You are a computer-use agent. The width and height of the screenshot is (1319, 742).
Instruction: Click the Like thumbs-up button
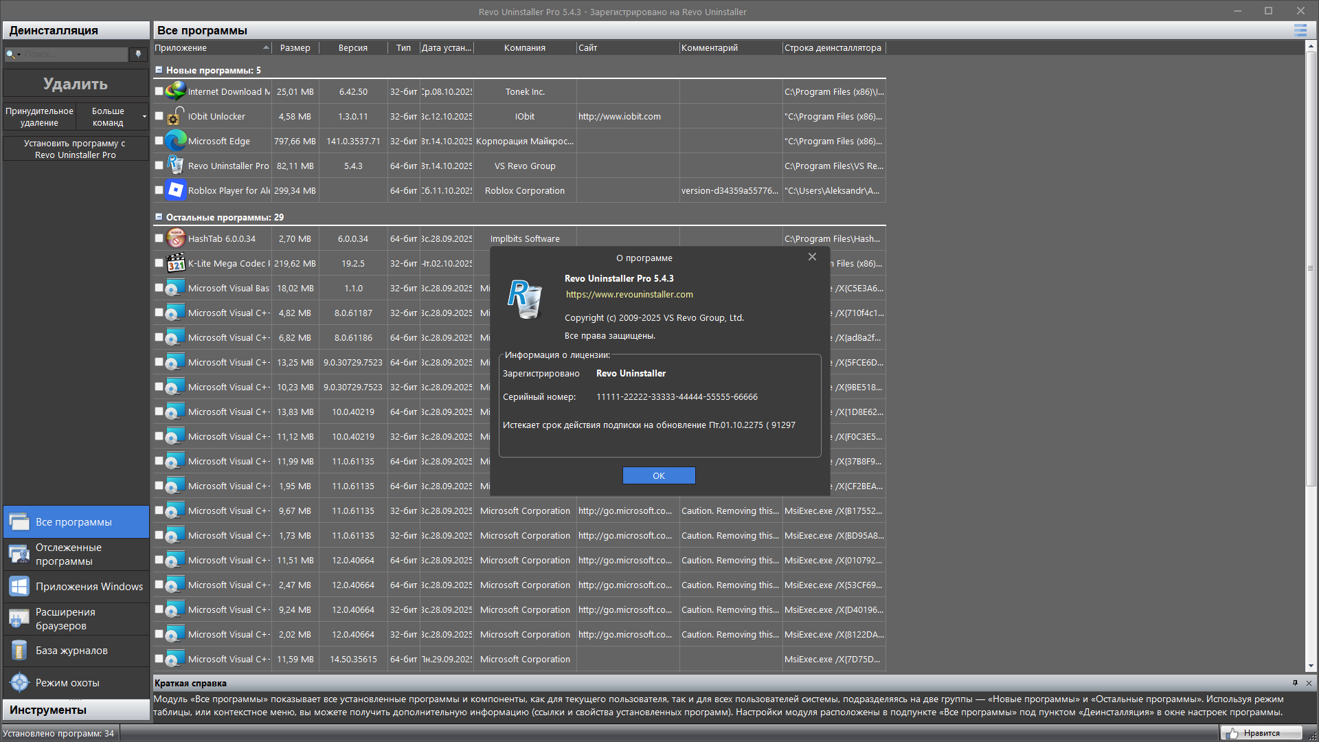(x=1261, y=733)
